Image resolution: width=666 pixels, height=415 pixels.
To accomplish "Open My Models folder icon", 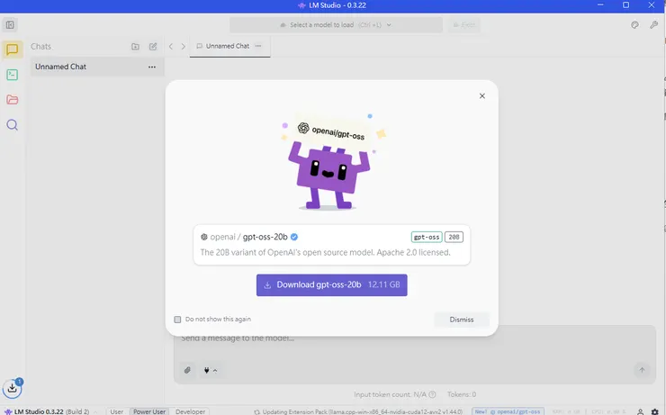I will point(13,99).
